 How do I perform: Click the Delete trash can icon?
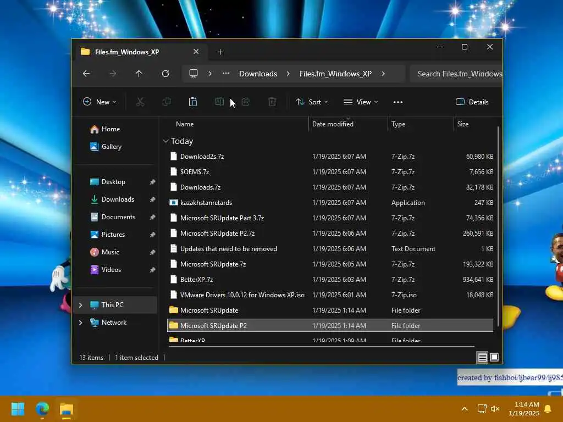272,102
